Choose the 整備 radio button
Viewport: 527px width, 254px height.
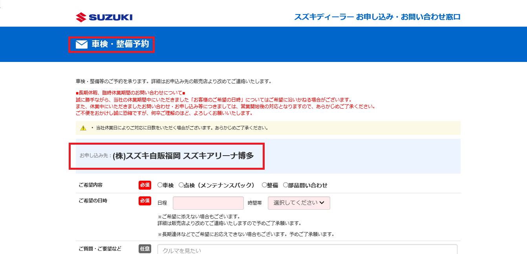click(264, 185)
